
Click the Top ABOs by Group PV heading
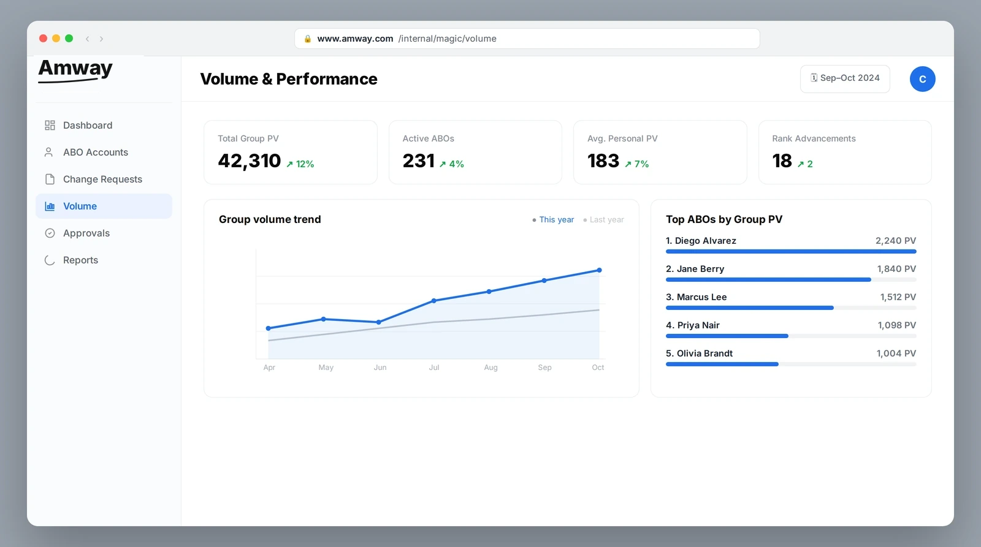coord(724,219)
